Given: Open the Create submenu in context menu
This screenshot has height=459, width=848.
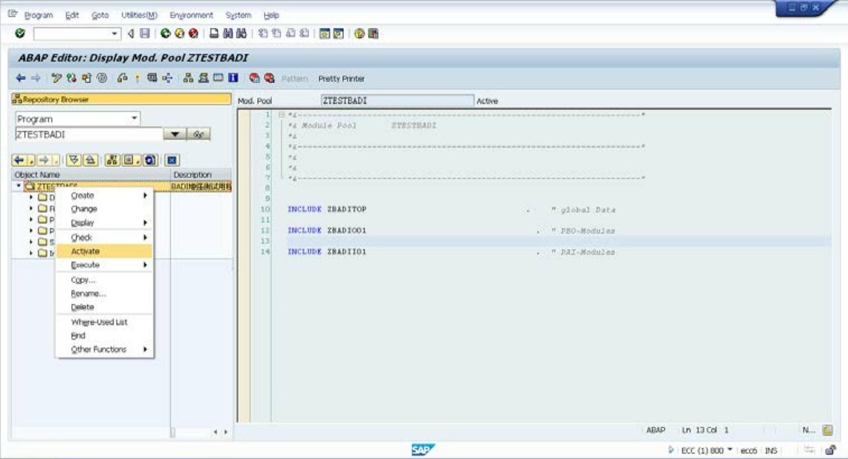Looking at the screenshot, I should tap(104, 196).
